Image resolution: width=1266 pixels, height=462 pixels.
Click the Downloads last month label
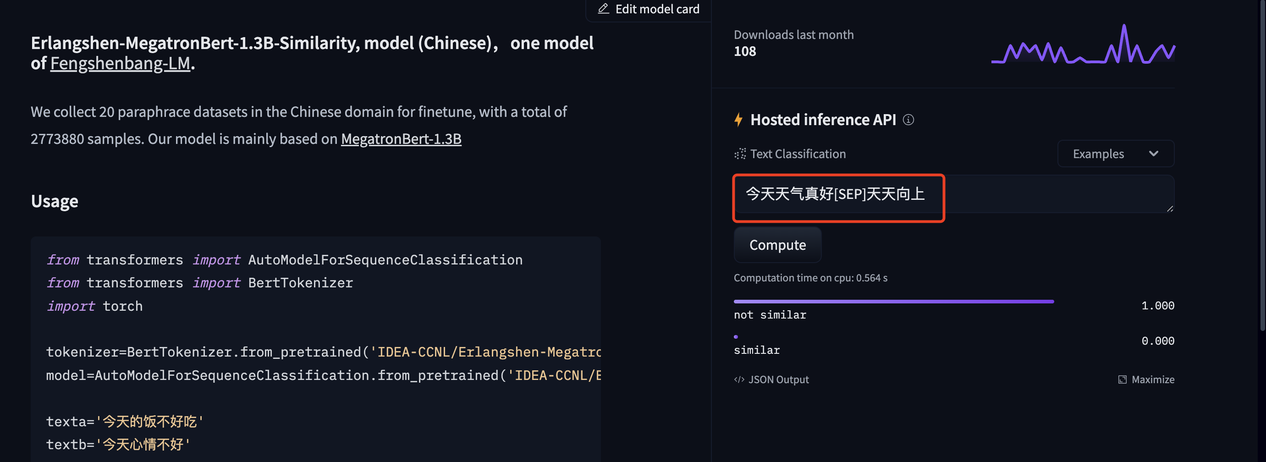794,34
